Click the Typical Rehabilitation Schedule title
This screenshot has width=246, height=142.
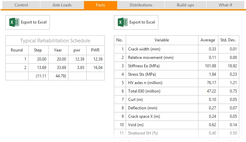pyautogui.click(x=55, y=41)
